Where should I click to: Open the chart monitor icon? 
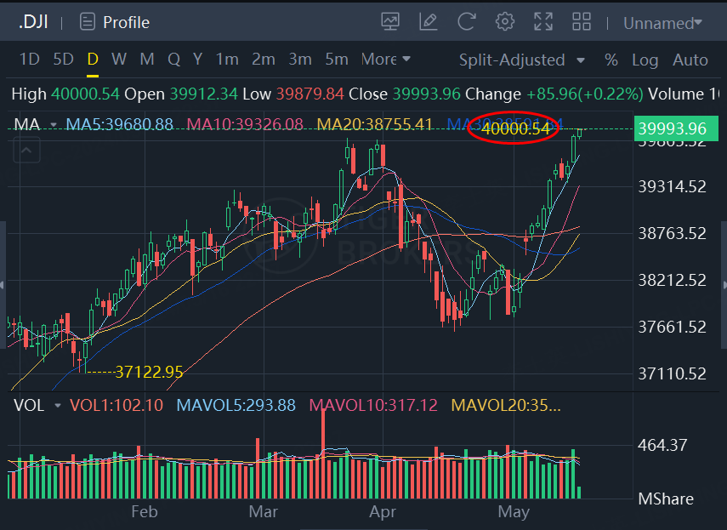pos(390,22)
